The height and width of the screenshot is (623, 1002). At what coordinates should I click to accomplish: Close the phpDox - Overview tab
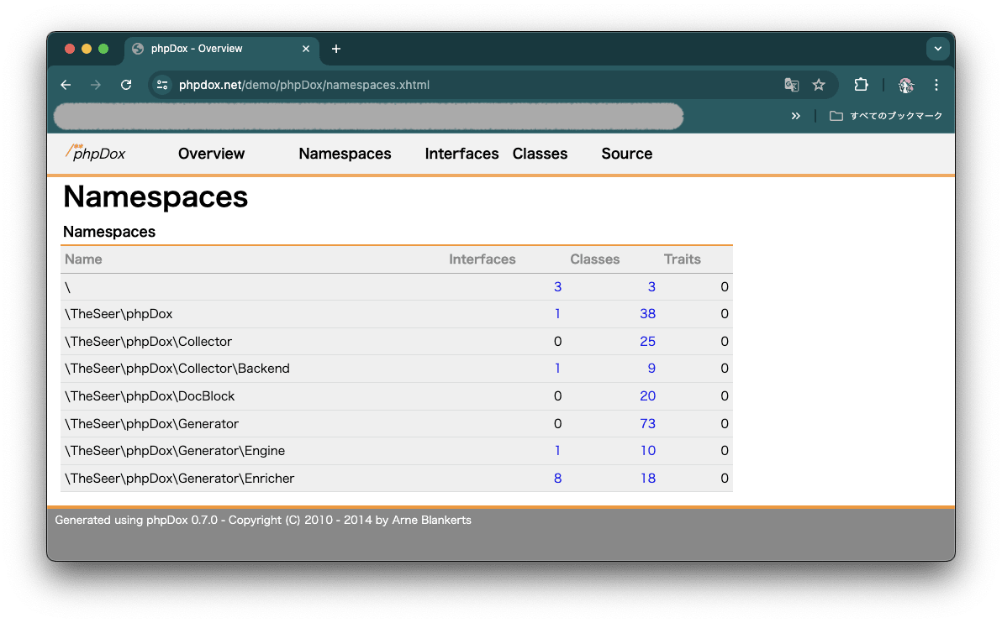coord(306,49)
